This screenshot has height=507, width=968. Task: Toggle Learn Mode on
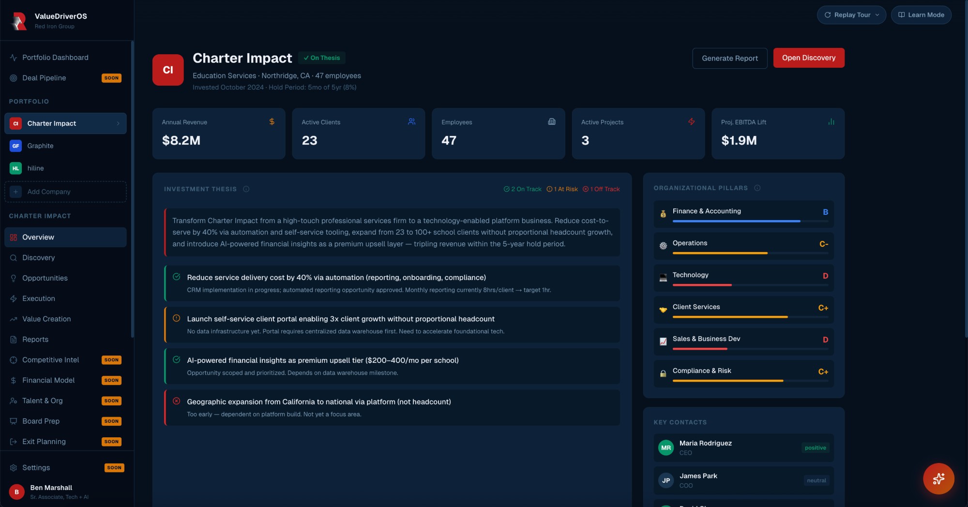(x=921, y=15)
